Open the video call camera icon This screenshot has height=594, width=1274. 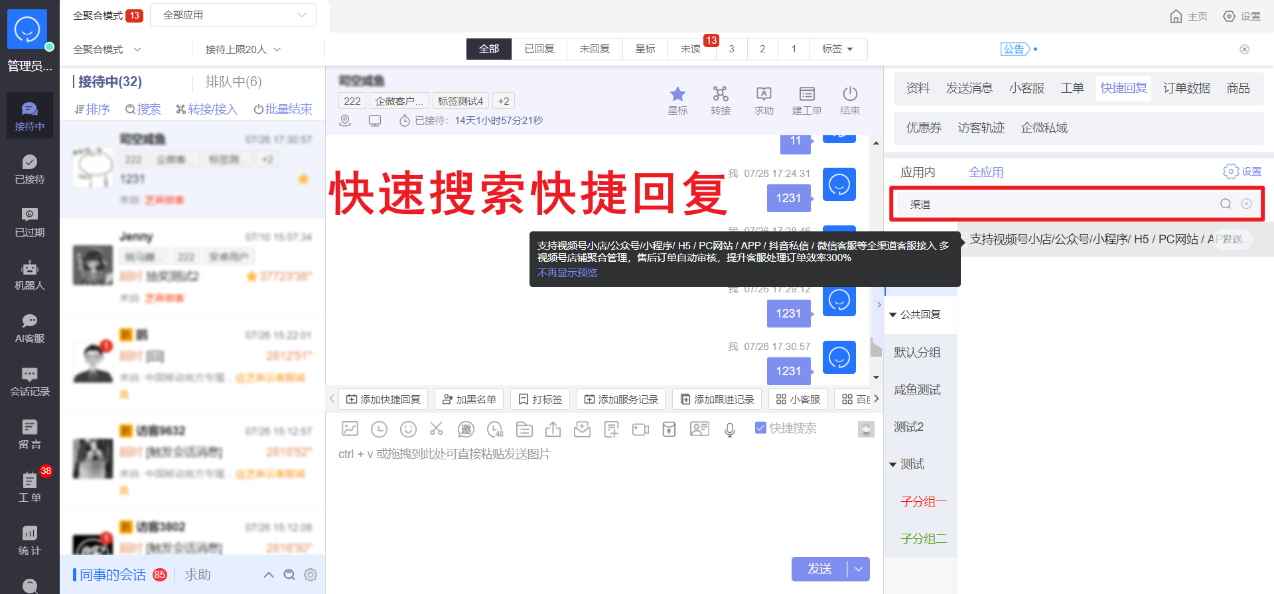(x=641, y=430)
